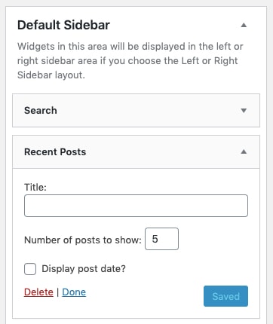The height and width of the screenshot is (324, 273).
Task: Click the Search widget title
Action: (41, 111)
